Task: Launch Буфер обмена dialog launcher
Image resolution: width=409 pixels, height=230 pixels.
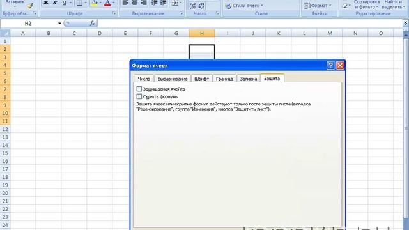Action: point(35,13)
